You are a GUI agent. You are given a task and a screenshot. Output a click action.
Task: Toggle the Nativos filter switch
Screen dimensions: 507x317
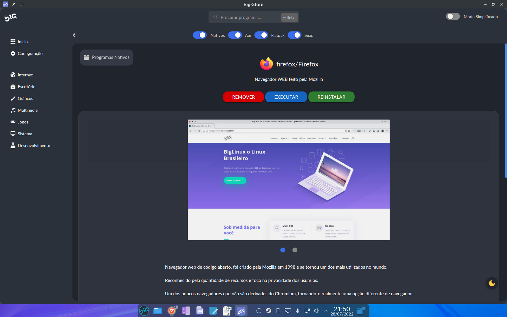[x=200, y=35]
